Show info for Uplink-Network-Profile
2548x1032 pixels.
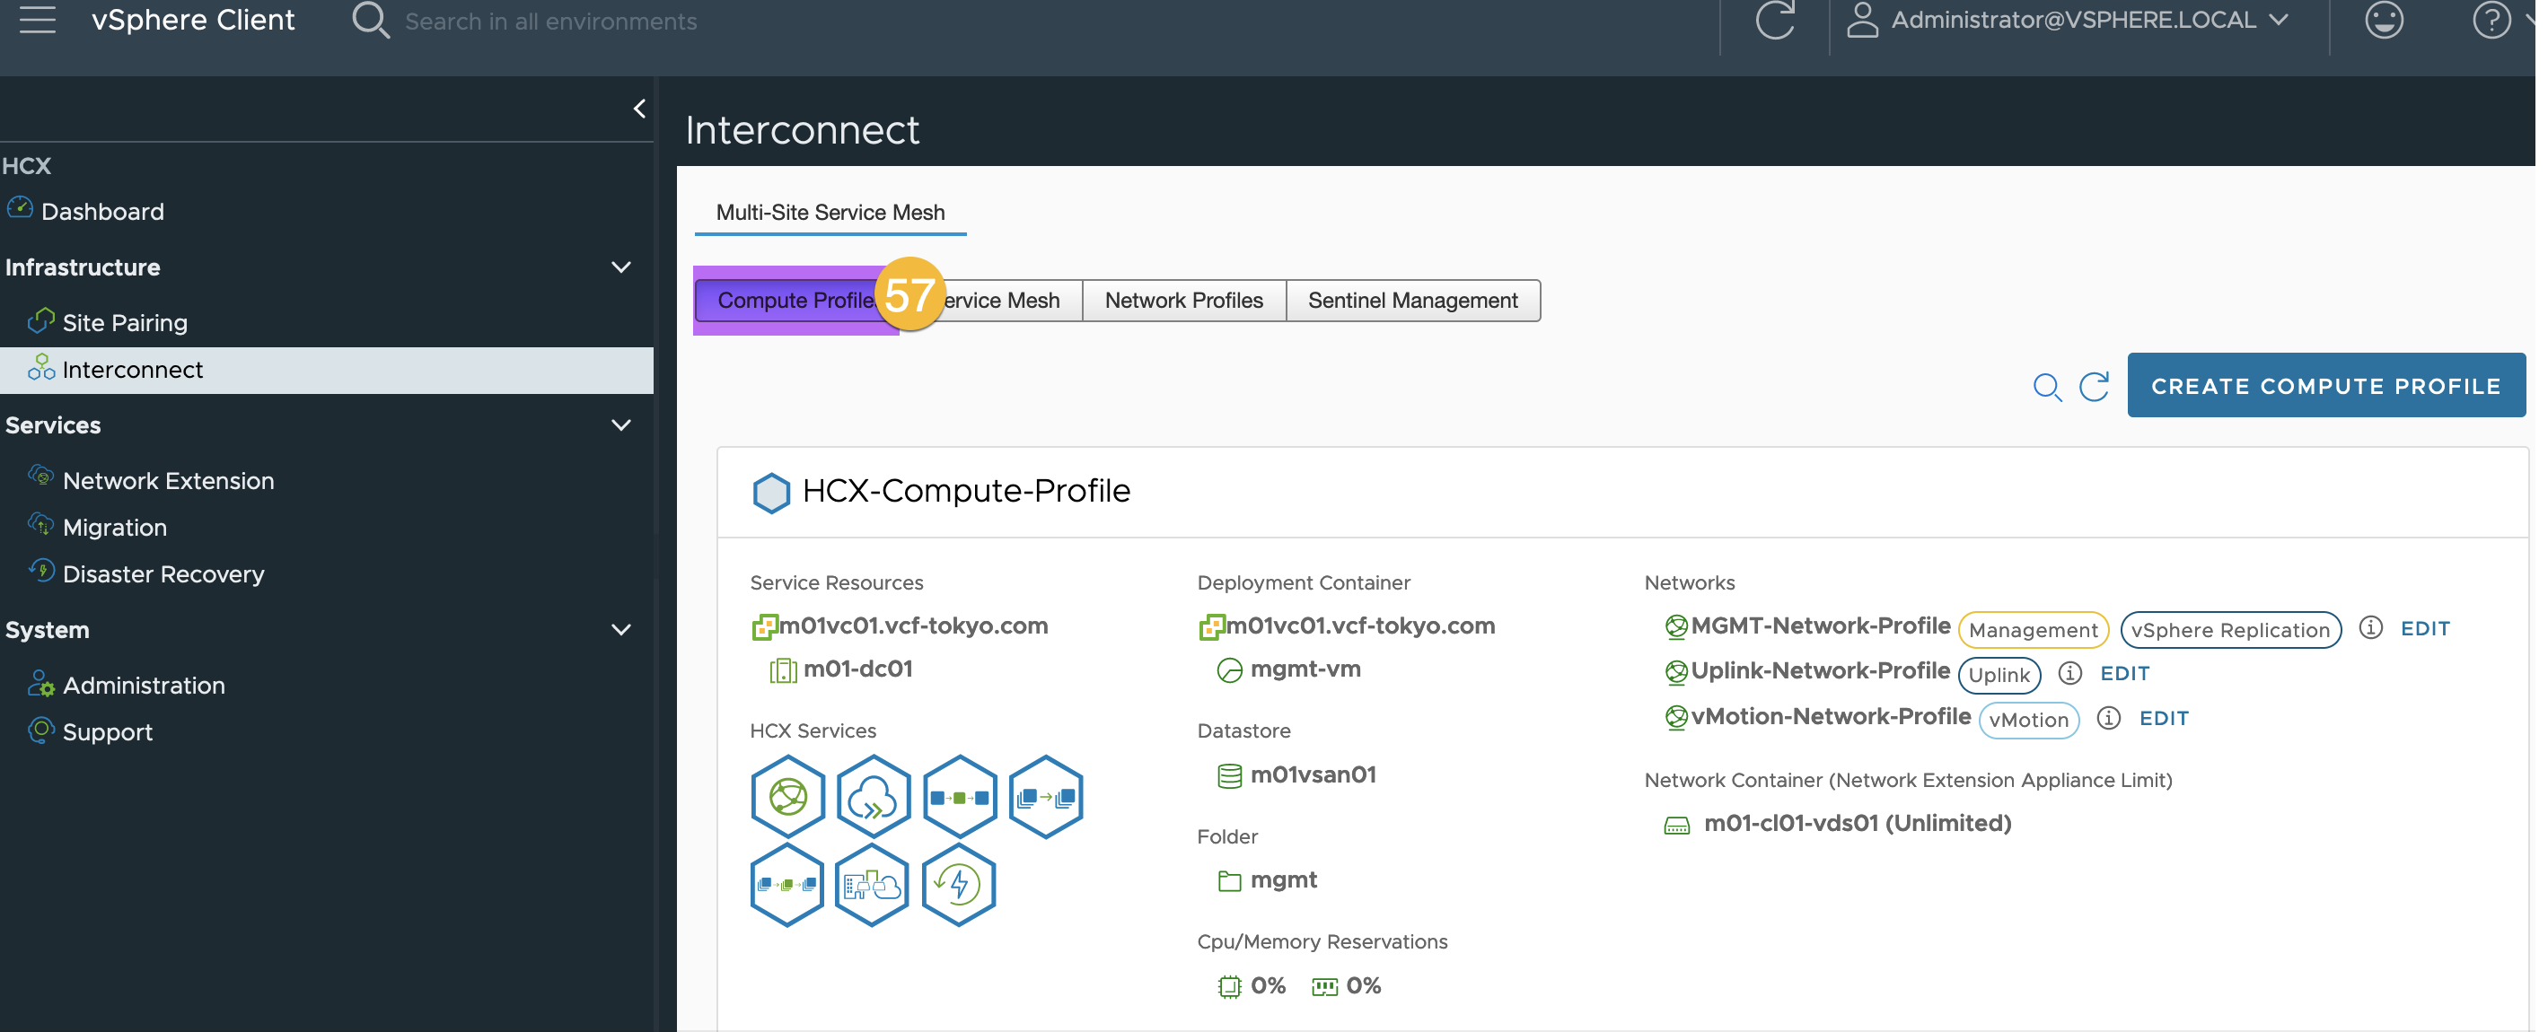(2069, 673)
